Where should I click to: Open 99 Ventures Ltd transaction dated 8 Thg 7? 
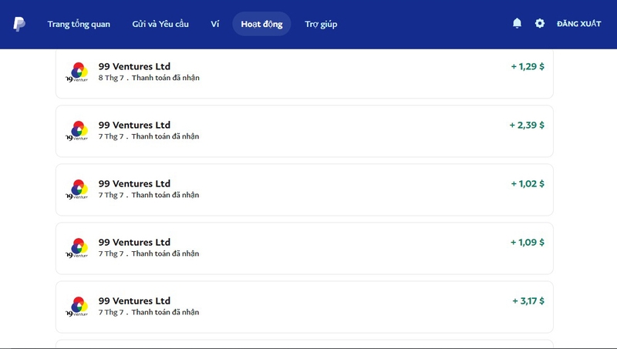click(305, 73)
